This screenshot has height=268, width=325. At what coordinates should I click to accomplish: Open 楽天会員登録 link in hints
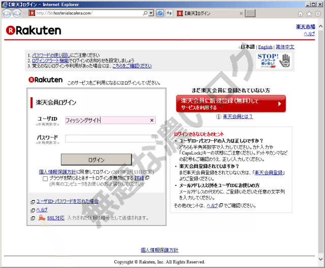point(269,173)
